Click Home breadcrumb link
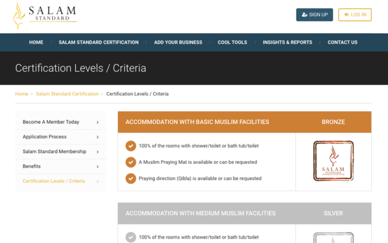This screenshot has width=388, height=243. click(x=22, y=94)
